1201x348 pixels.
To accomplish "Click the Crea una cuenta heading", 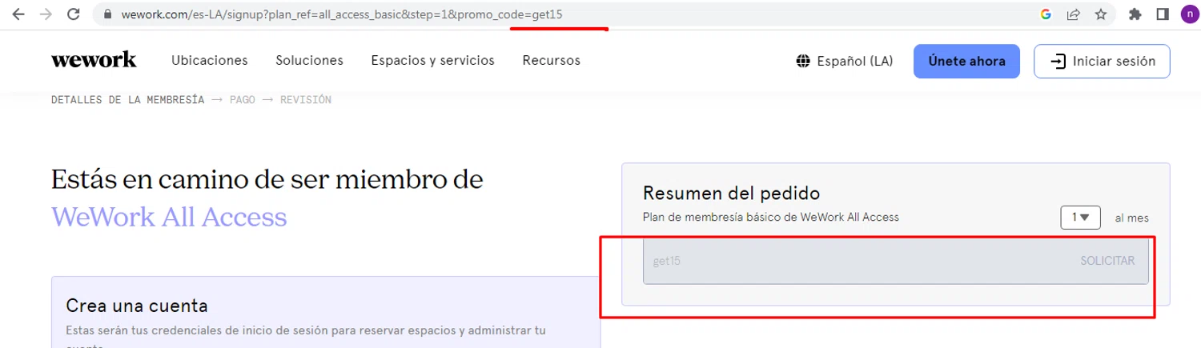I will click(x=137, y=306).
